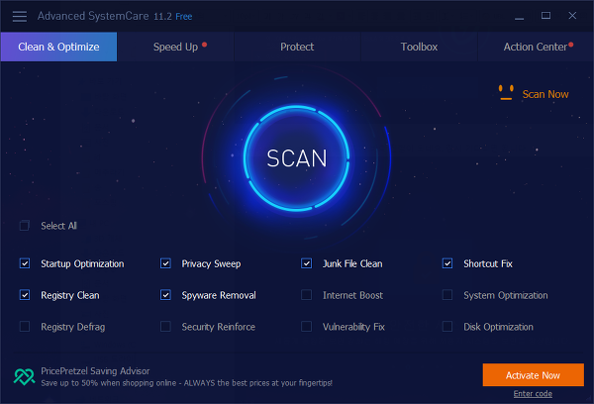The width and height of the screenshot is (594, 404).
Task: Open the hamburger main menu
Action: [20, 16]
